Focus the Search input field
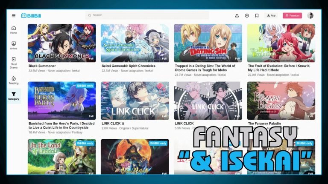The width and height of the screenshot is (328, 184). [147, 15]
